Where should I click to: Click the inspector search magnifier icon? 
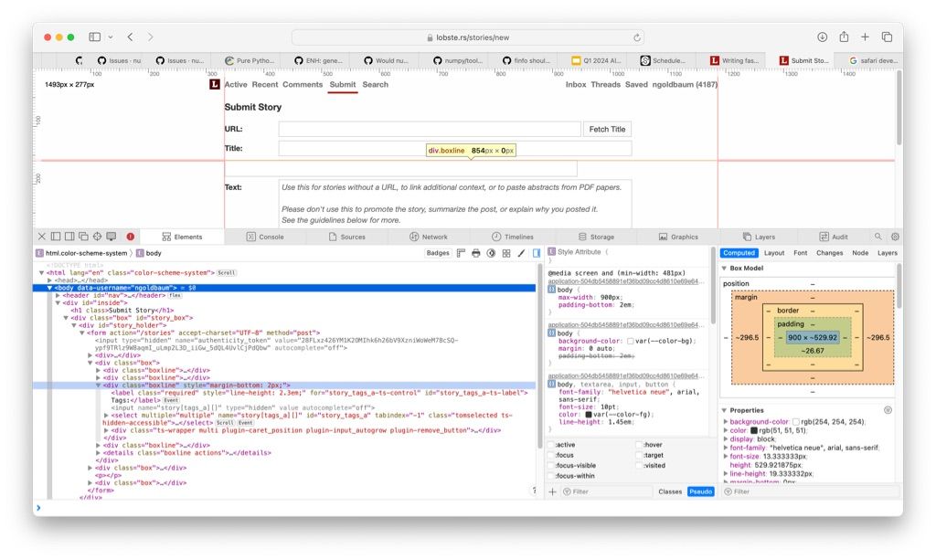[878, 237]
